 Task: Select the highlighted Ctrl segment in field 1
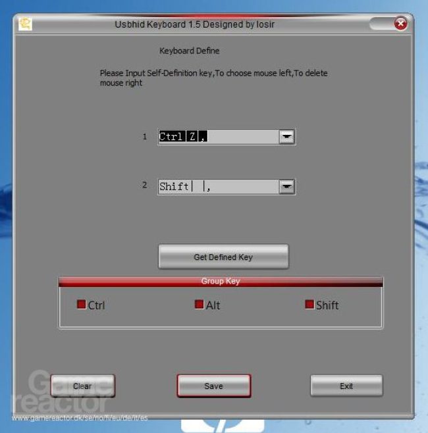[x=172, y=136]
